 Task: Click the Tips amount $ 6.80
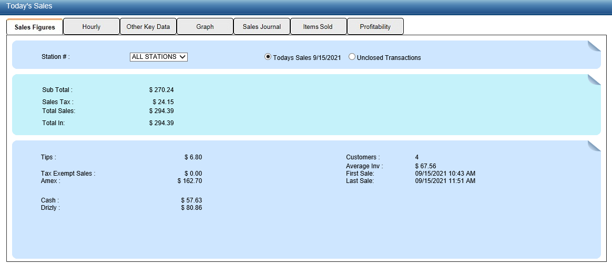(x=193, y=157)
